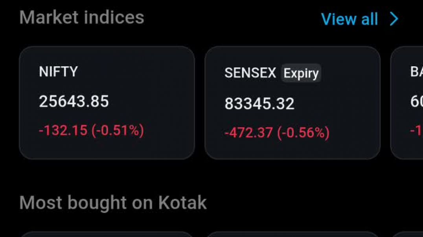This screenshot has width=423, height=237.
Task: Open the SENSEX index card
Action: click(x=293, y=103)
